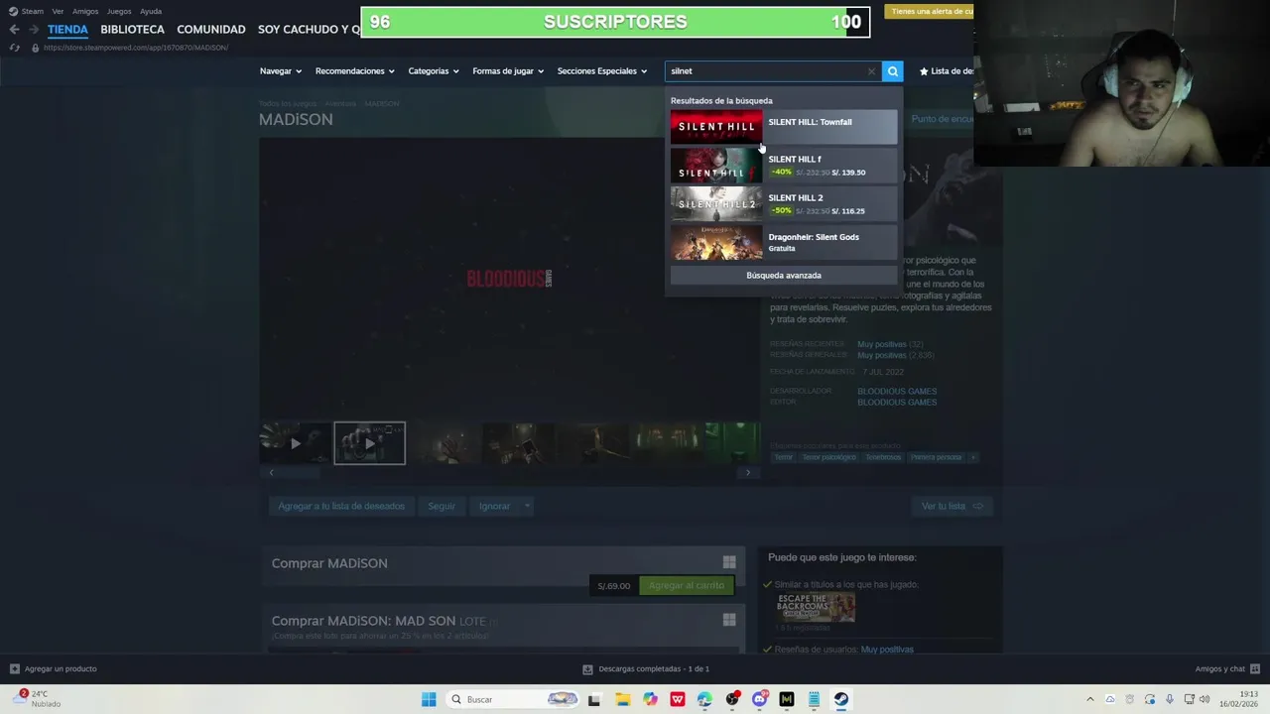1270x714 pixels.
Task: Expand the Navegar dropdown
Action: (280, 71)
